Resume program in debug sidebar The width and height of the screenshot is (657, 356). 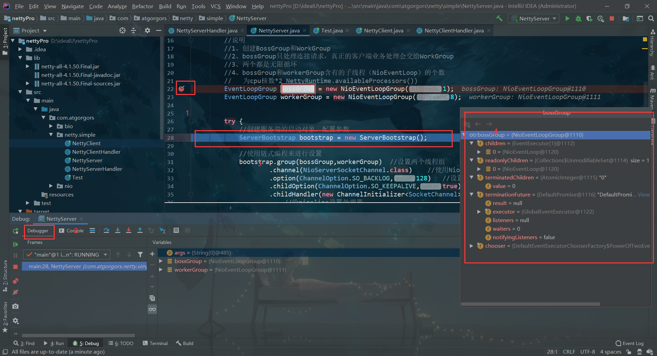click(15, 244)
